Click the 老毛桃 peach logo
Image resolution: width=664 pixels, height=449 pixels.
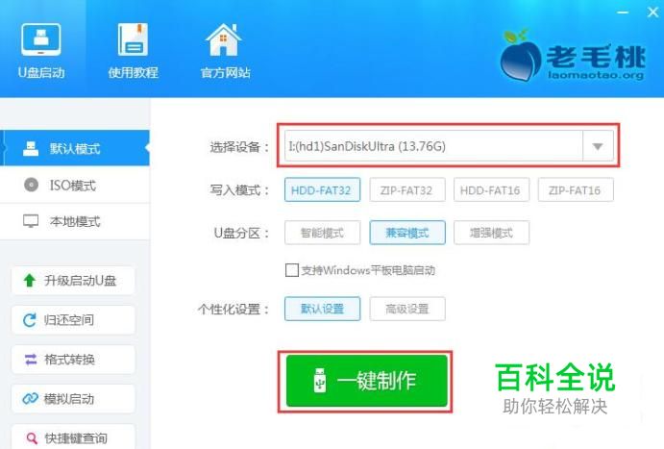point(520,56)
